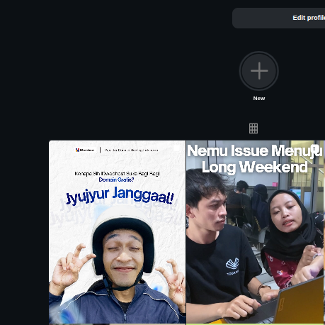Screen dimensions: 325x325
Task: Click the Kenapa Sih Dewaweb text line
Action: point(117,174)
